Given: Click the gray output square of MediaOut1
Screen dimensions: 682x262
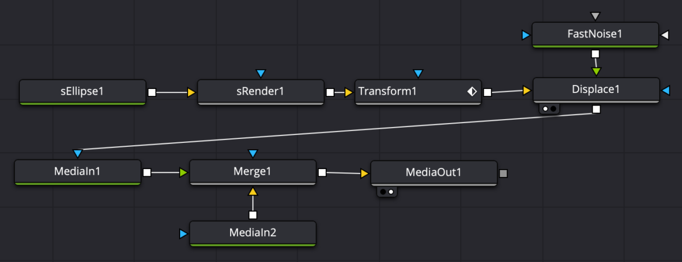Looking at the screenshot, I should (x=503, y=173).
